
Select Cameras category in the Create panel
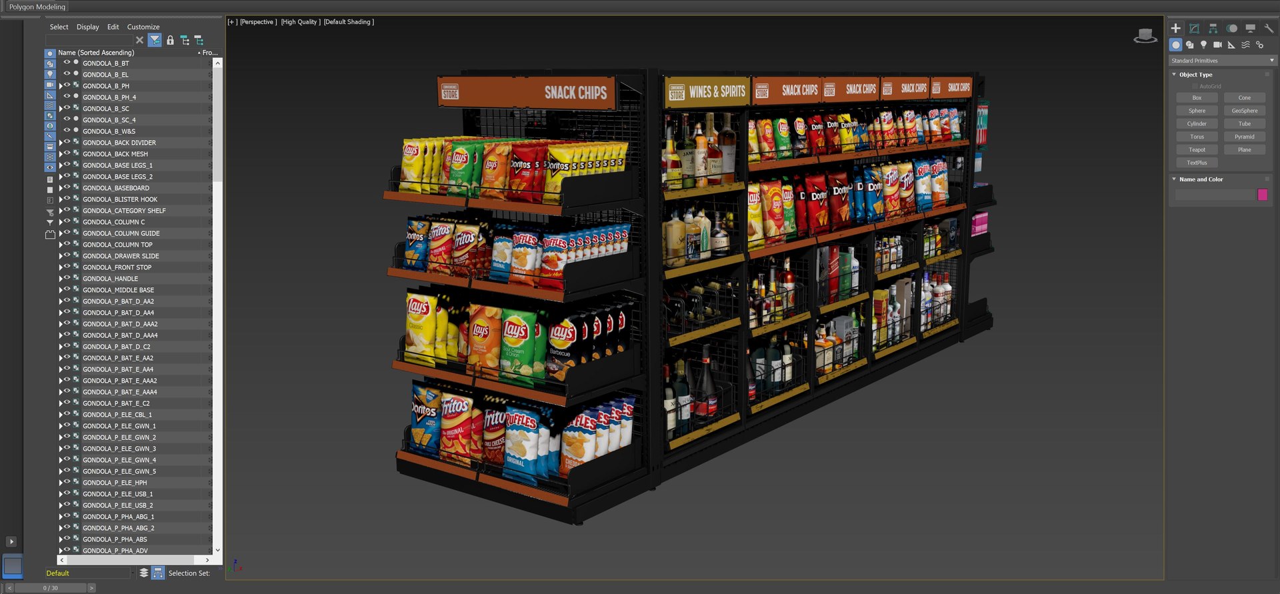1218,45
